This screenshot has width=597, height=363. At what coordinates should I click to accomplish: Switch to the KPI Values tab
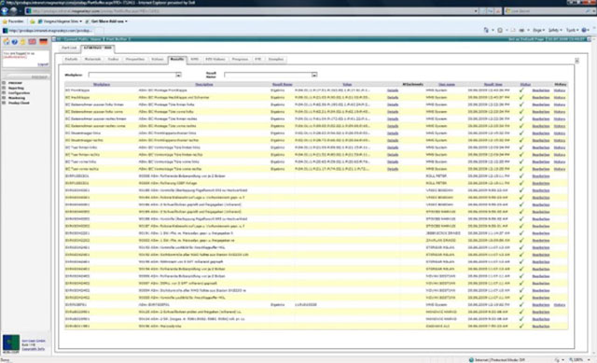point(215,60)
